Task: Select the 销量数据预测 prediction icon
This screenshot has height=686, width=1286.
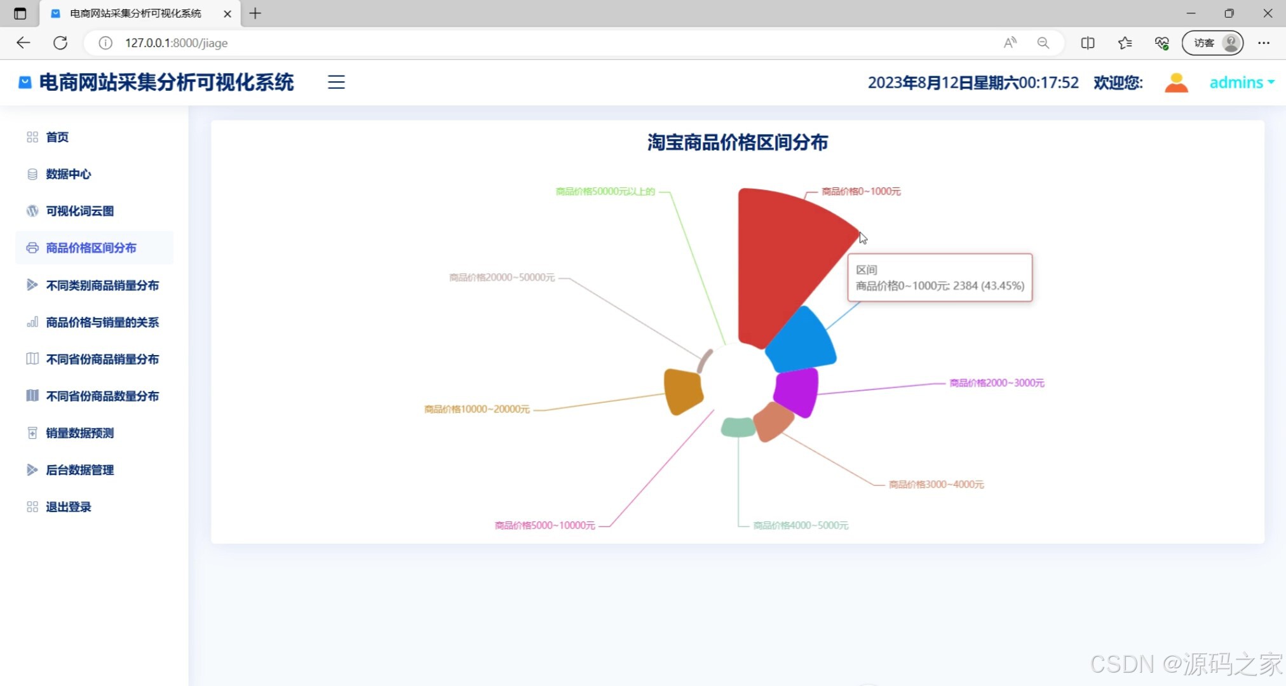Action: coord(32,433)
